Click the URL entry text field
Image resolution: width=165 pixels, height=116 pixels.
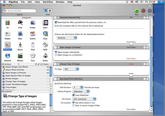coord(100,30)
